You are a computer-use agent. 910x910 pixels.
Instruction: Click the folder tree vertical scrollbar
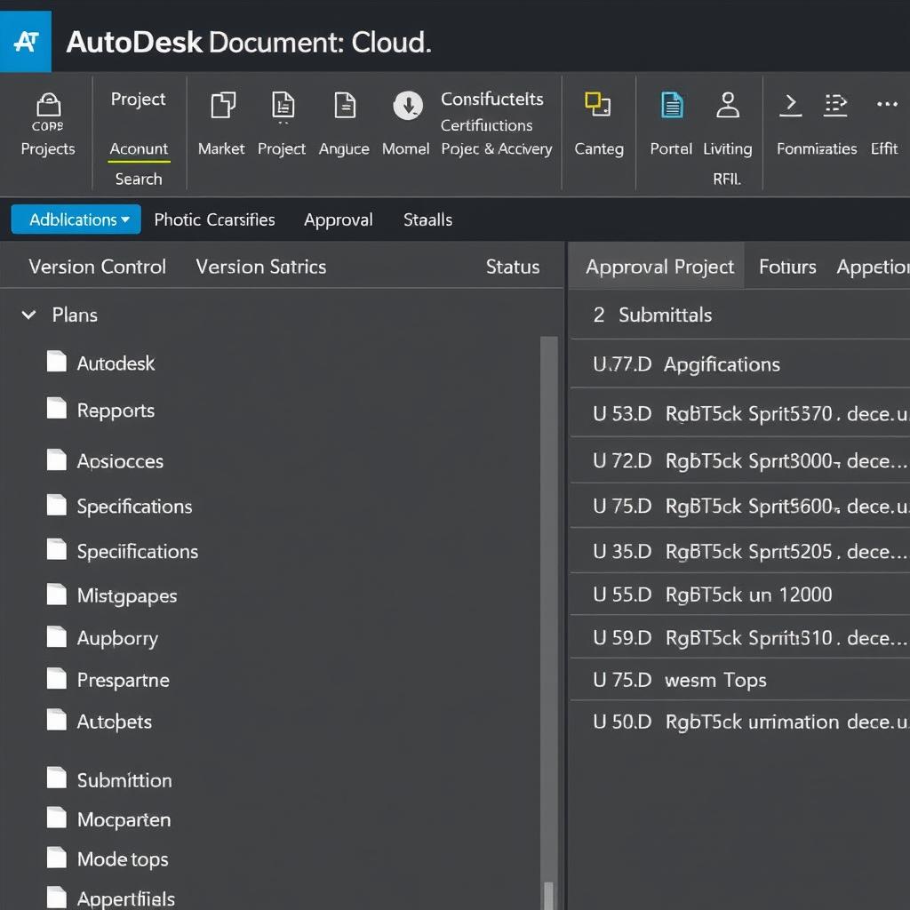click(548, 621)
